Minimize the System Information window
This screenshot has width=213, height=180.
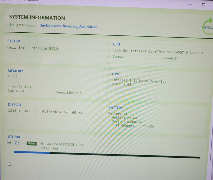(x=190, y=4)
